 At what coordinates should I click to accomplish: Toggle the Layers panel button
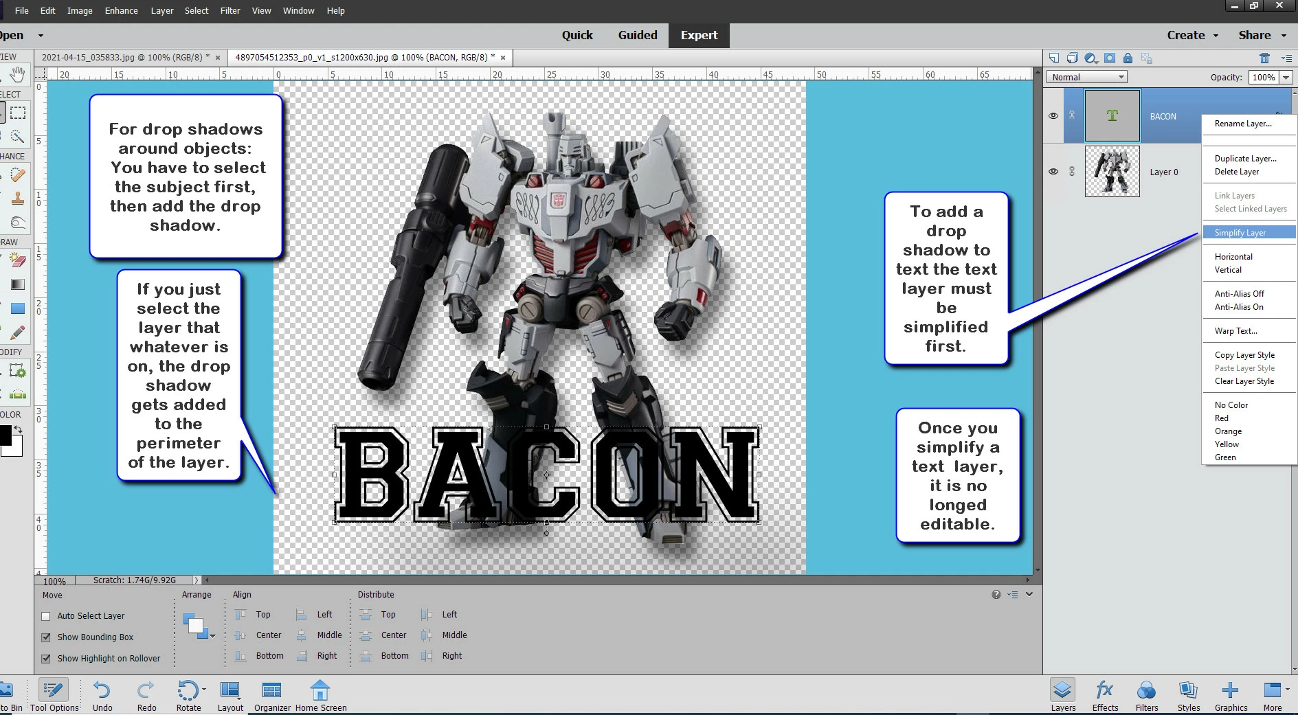point(1063,696)
